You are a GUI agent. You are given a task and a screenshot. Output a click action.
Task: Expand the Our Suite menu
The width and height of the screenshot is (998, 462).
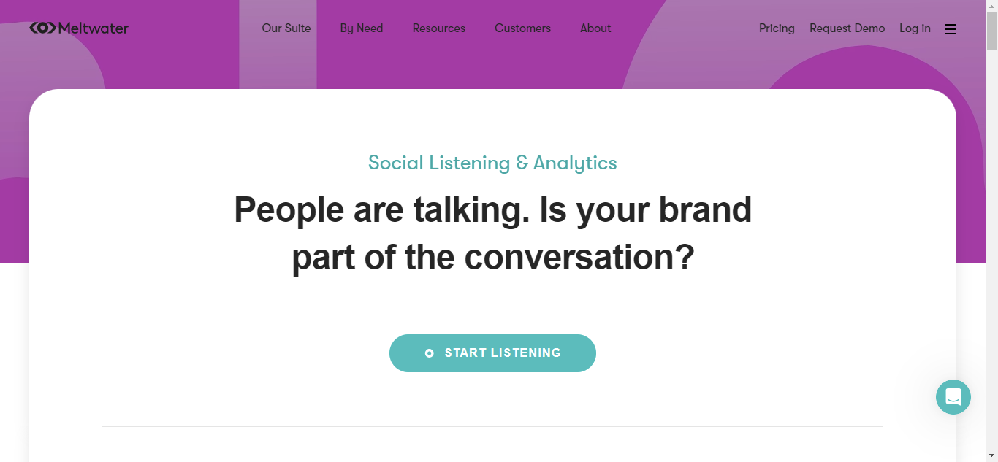[x=286, y=28]
